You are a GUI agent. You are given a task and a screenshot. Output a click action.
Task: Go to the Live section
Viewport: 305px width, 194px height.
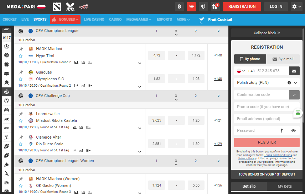click(25, 20)
